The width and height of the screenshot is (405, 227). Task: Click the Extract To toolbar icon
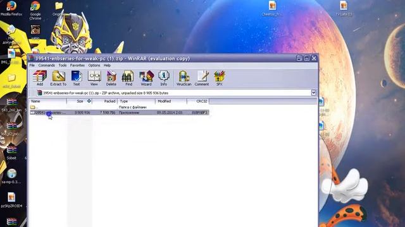click(x=58, y=78)
